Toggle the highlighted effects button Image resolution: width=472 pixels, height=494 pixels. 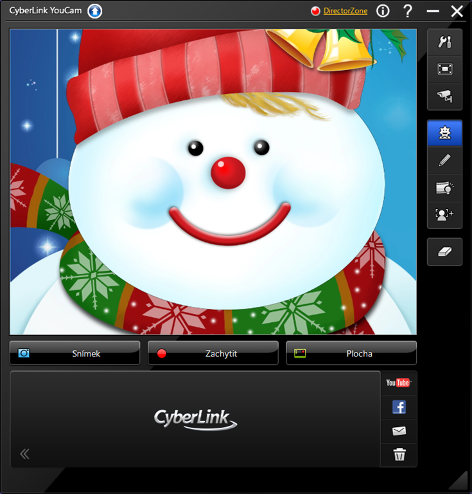444,133
